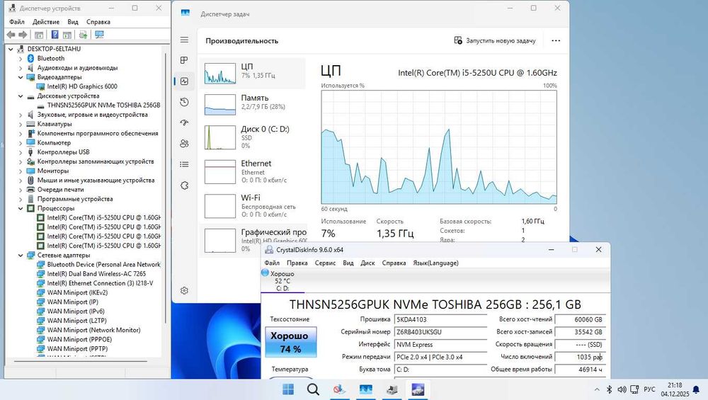The image size is (708, 400).
Task: Open the Details list icon in Task Manager sidebar
Action: pyautogui.click(x=184, y=164)
